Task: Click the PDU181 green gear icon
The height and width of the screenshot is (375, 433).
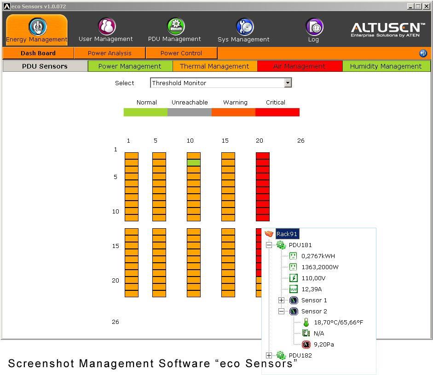Action: click(x=281, y=245)
